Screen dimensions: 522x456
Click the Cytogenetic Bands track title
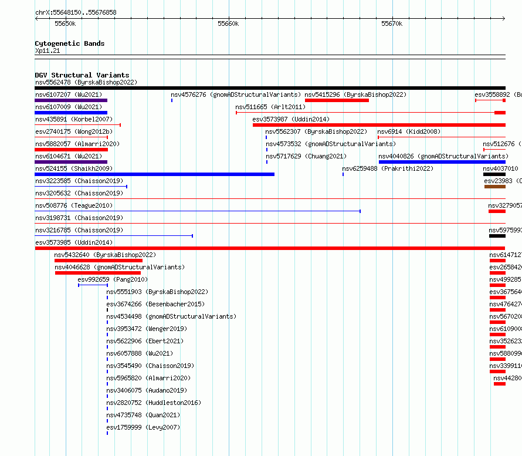pyautogui.click(x=70, y=43)
